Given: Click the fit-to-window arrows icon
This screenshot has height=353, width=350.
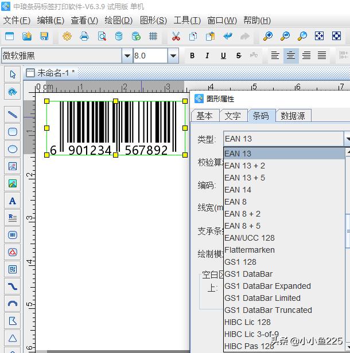Looking at the screenshot, I should coord(319,36).
